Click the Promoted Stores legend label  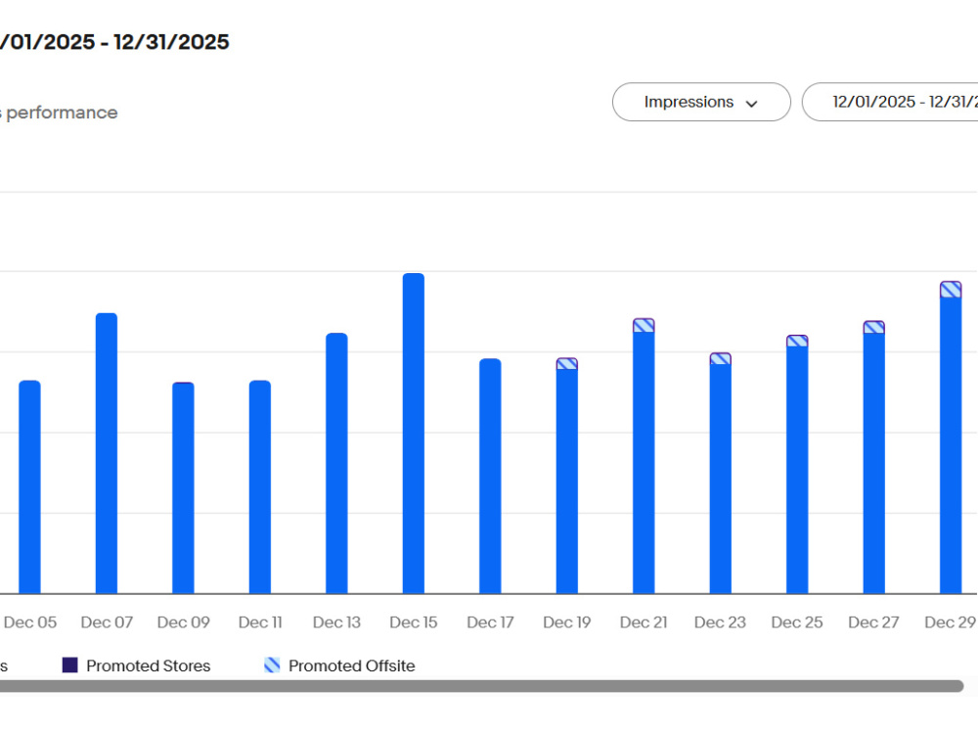[x=149, y=665]
